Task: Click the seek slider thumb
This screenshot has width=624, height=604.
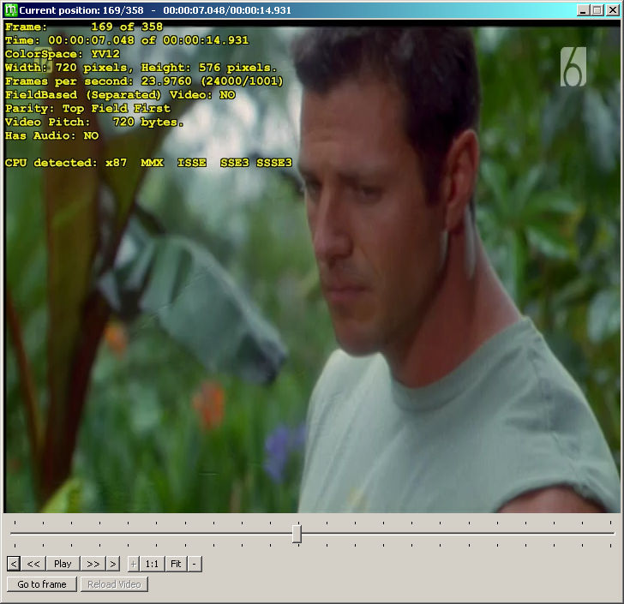Action: pos(297,534)
